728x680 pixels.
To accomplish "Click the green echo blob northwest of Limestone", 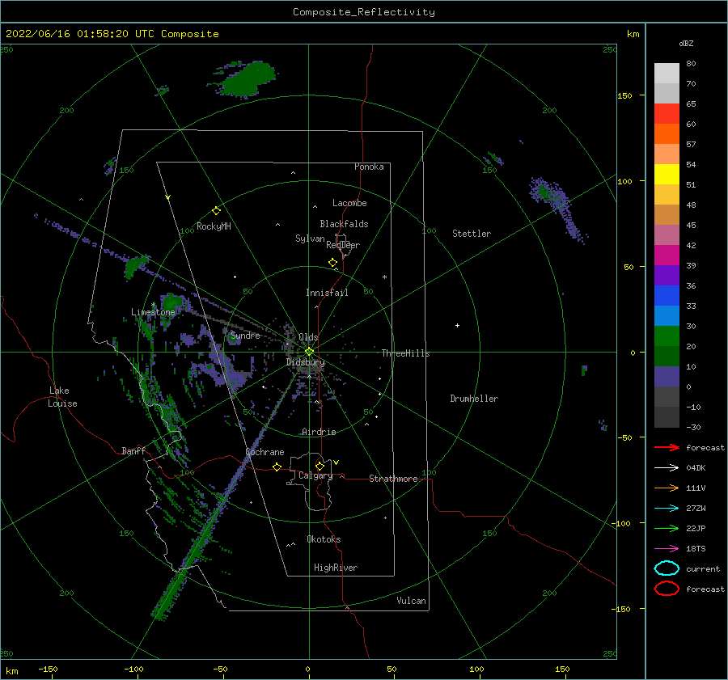I will point(136,267).
